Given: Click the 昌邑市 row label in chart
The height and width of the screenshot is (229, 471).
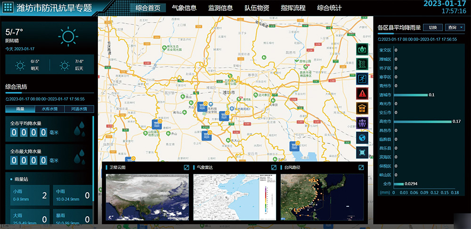Looking at the screenshot, I should tap(385, 131).
